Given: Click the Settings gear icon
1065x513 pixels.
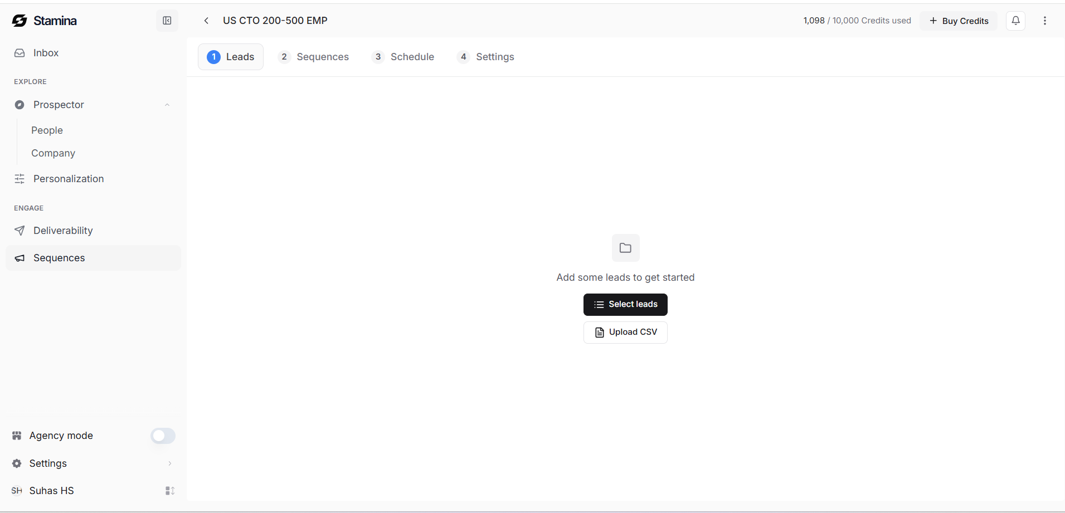Looking at the screenshot, I should point(17,463).
